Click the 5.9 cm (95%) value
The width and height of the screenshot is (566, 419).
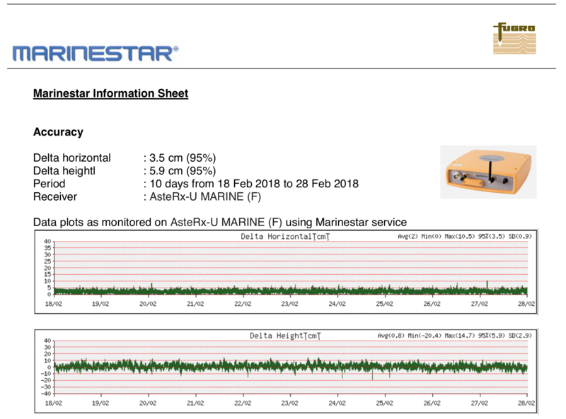point(183,171)
